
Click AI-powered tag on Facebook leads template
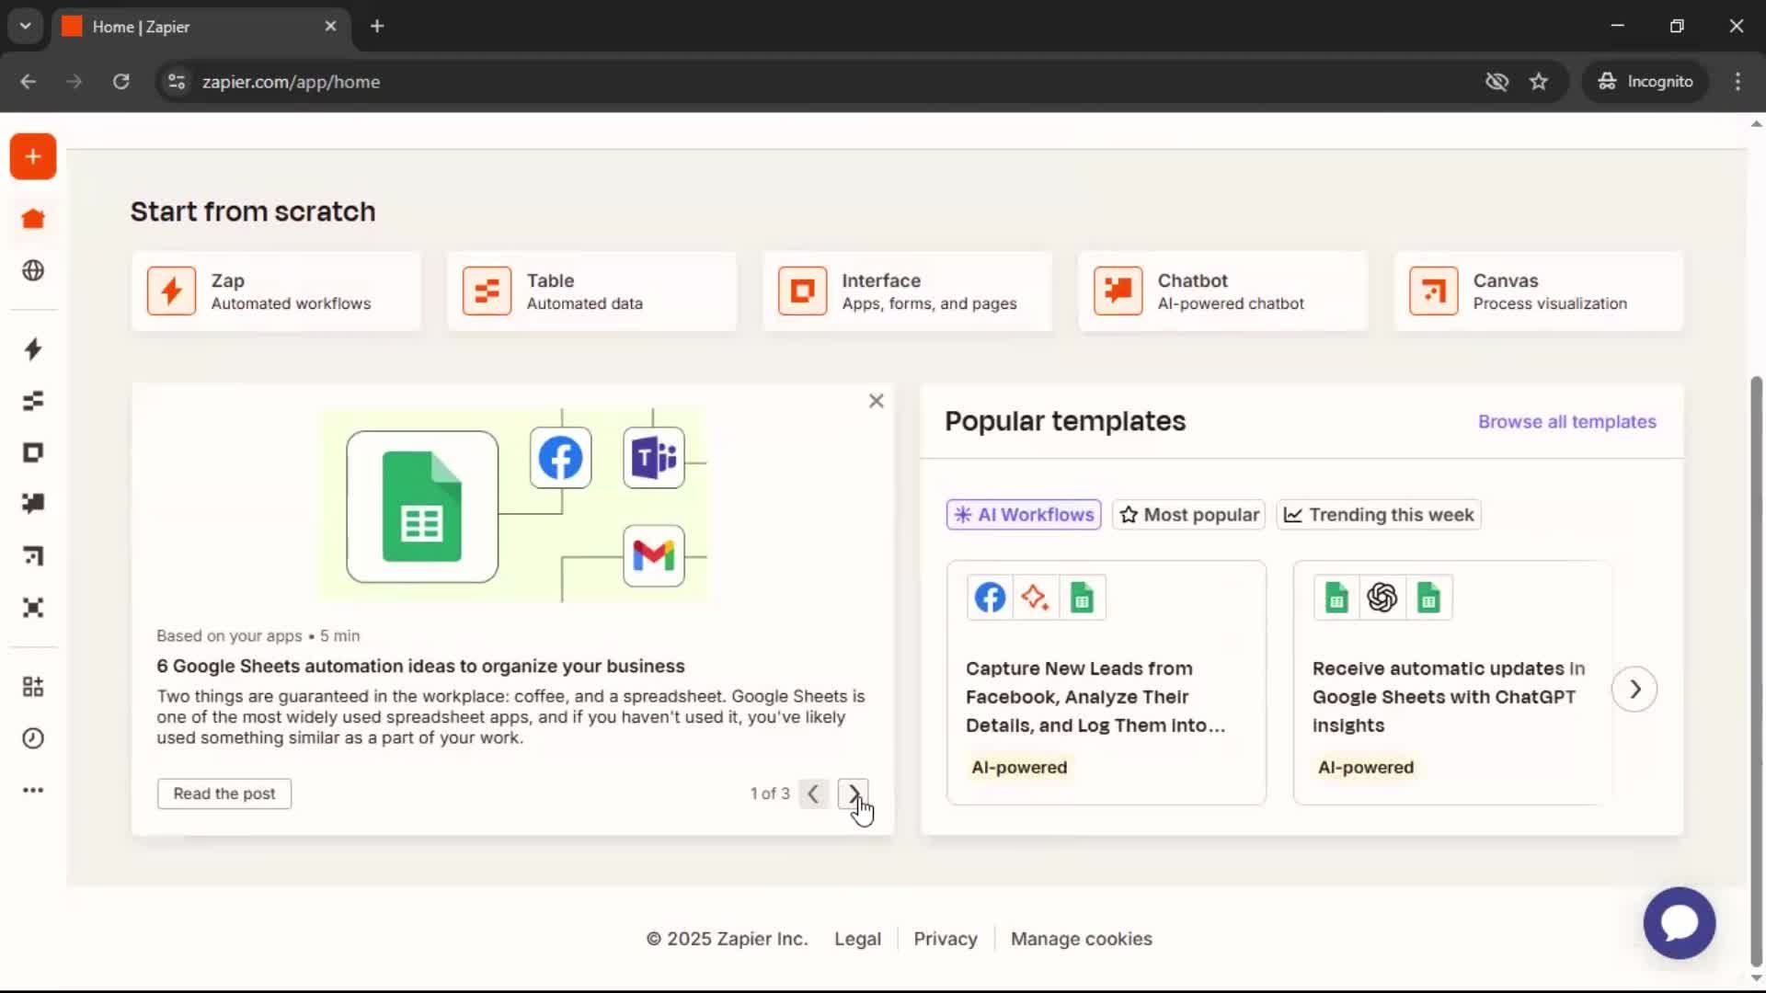[1019, 768]
